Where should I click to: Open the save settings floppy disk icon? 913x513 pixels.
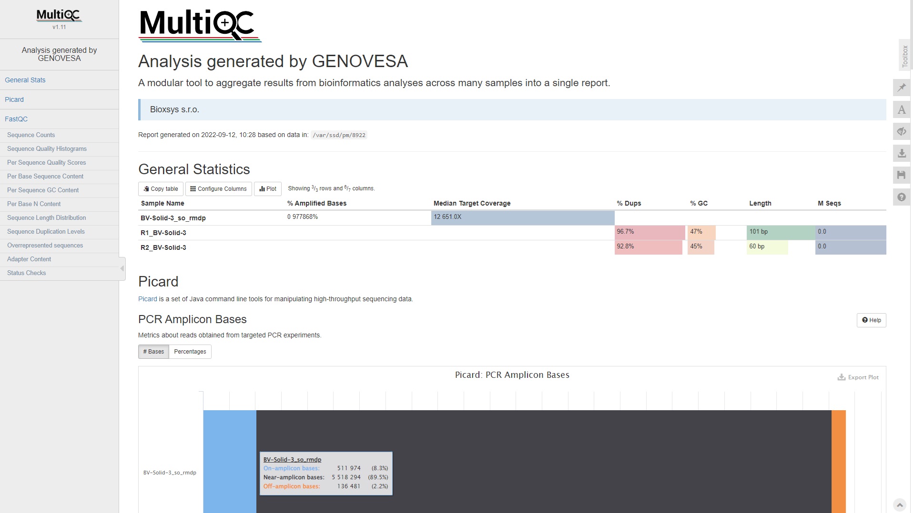[902, 175]
